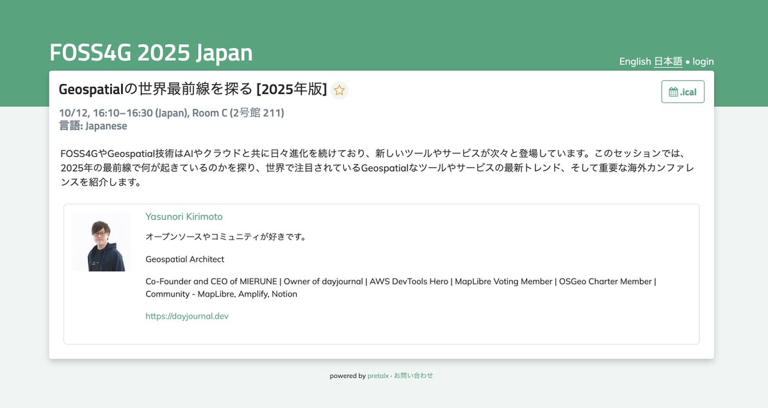Open the pretalx footer link
This screenshot has height=408, width=768.
(x=378, y=376)
